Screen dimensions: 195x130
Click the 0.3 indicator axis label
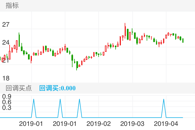[7, 107]
